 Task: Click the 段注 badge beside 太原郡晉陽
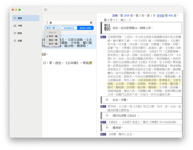(103, 37)
